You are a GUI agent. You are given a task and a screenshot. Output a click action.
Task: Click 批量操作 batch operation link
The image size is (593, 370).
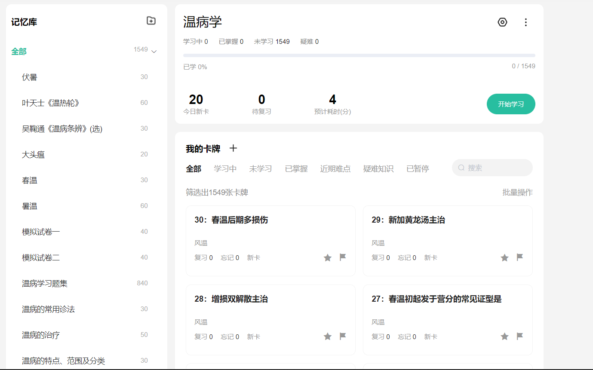517,193
